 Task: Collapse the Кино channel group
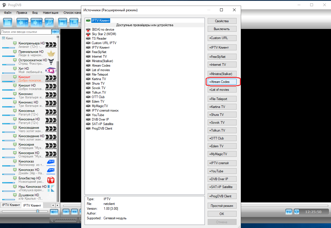coord(3,38)
